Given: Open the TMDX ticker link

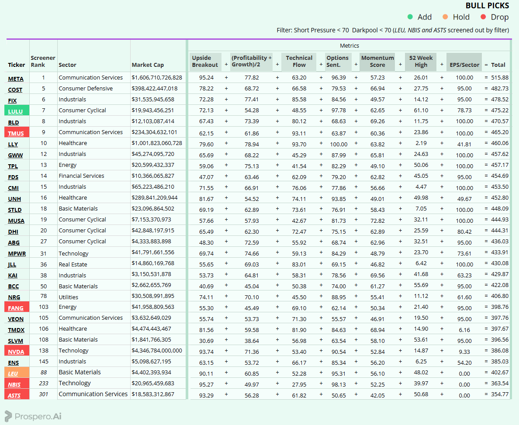Looking at the screenshot, I should [16, 330].
